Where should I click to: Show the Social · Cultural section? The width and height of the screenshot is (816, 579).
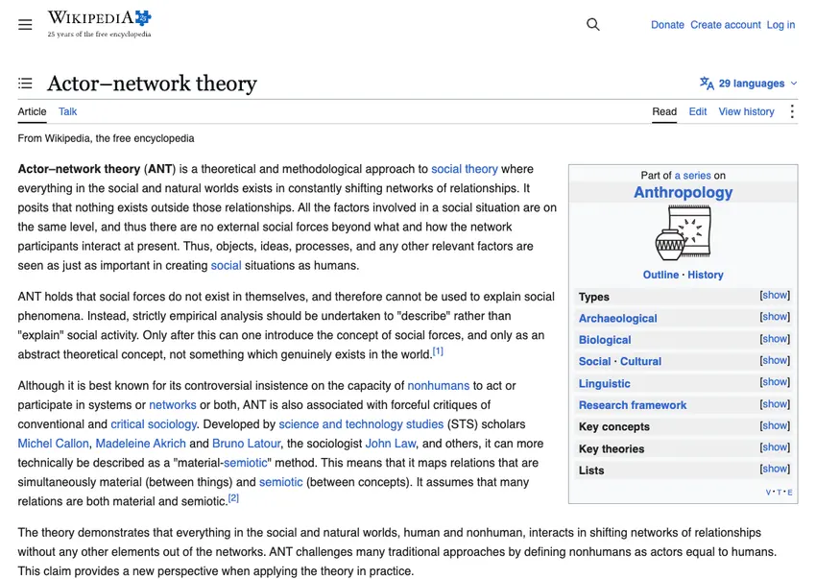coord(775,360)
